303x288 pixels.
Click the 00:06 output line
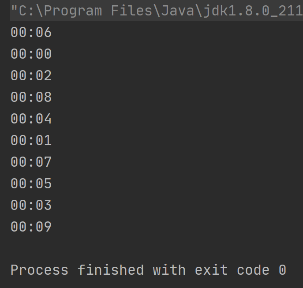click(31, 32)
